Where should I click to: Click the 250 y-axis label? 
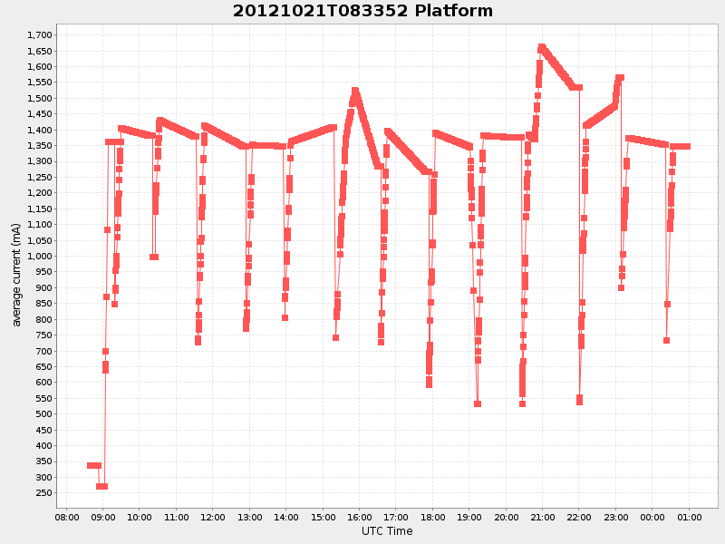coord(43,492)
